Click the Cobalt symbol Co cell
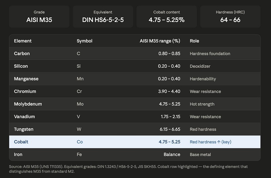The height and width of the screenshot is (178, 271). (80, 142)
